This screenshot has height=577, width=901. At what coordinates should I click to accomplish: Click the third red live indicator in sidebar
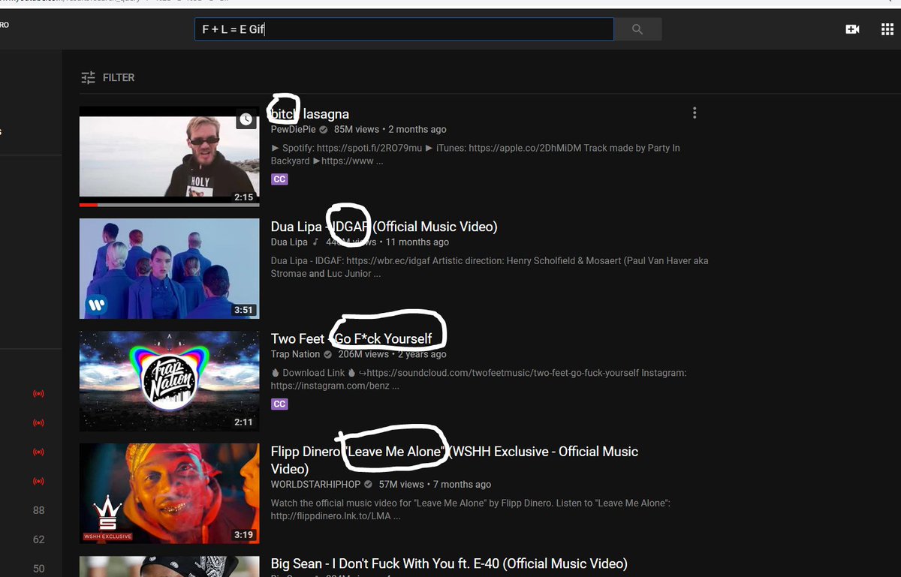(x=39, y=452)
